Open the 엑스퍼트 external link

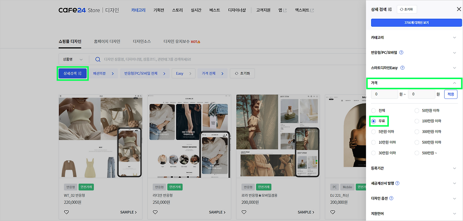[x=305, y=10]
